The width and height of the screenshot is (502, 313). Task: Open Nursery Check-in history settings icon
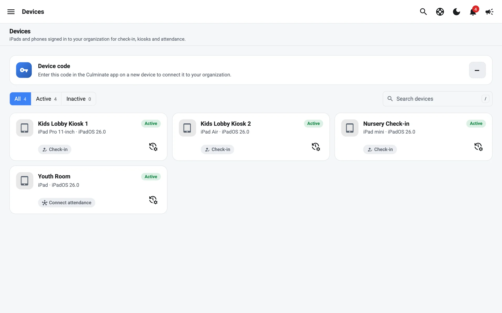coord(478,147)
